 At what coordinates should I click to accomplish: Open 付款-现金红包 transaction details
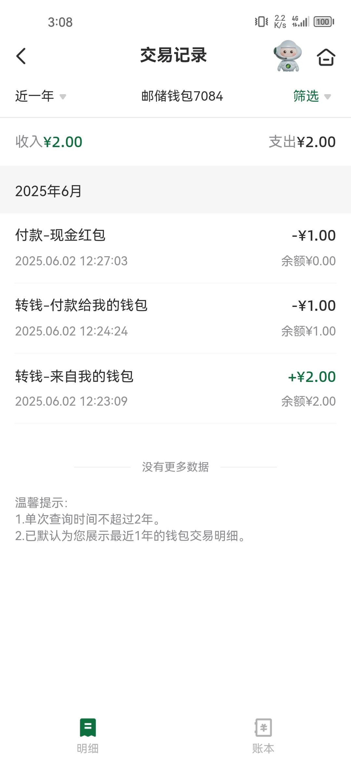point(175,248)
